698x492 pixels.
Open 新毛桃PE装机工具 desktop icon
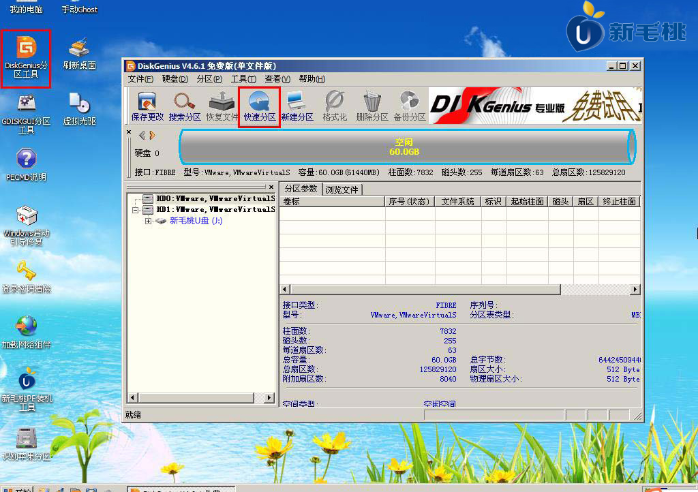pos(27,390)
